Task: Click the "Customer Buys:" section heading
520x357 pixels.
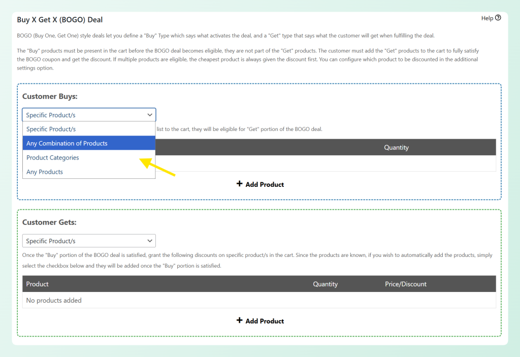Action: (x=50, y=96)
